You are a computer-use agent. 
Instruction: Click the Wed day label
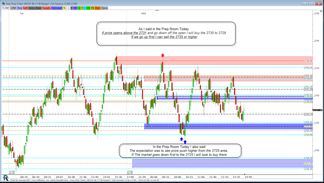(143, 13)
